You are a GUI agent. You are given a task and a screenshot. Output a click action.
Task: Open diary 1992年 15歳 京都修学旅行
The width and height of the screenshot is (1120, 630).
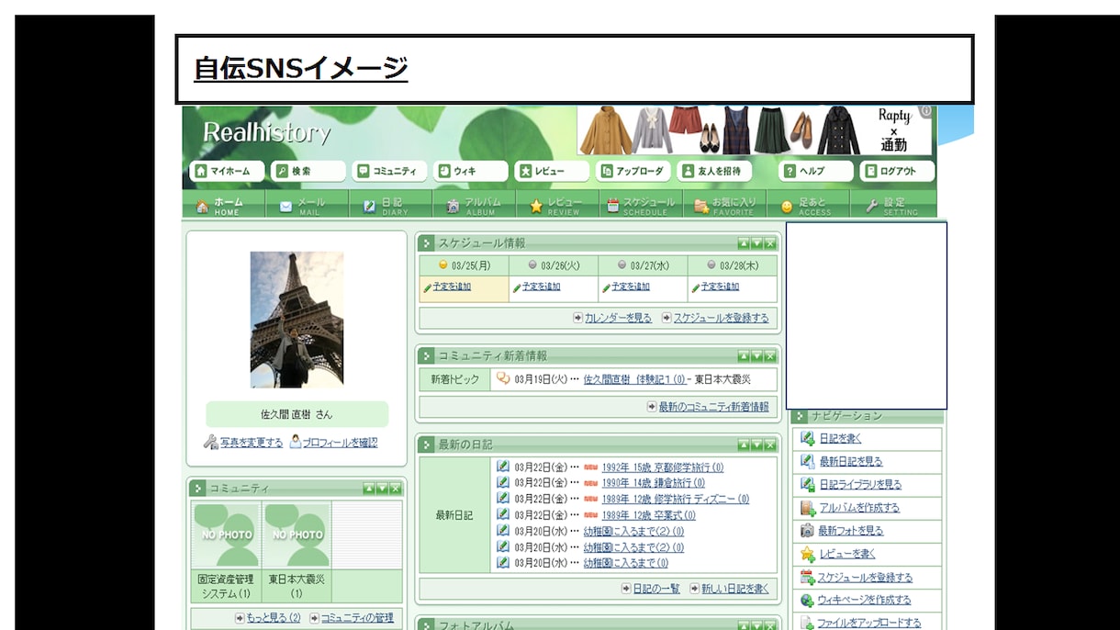(662, 467)
